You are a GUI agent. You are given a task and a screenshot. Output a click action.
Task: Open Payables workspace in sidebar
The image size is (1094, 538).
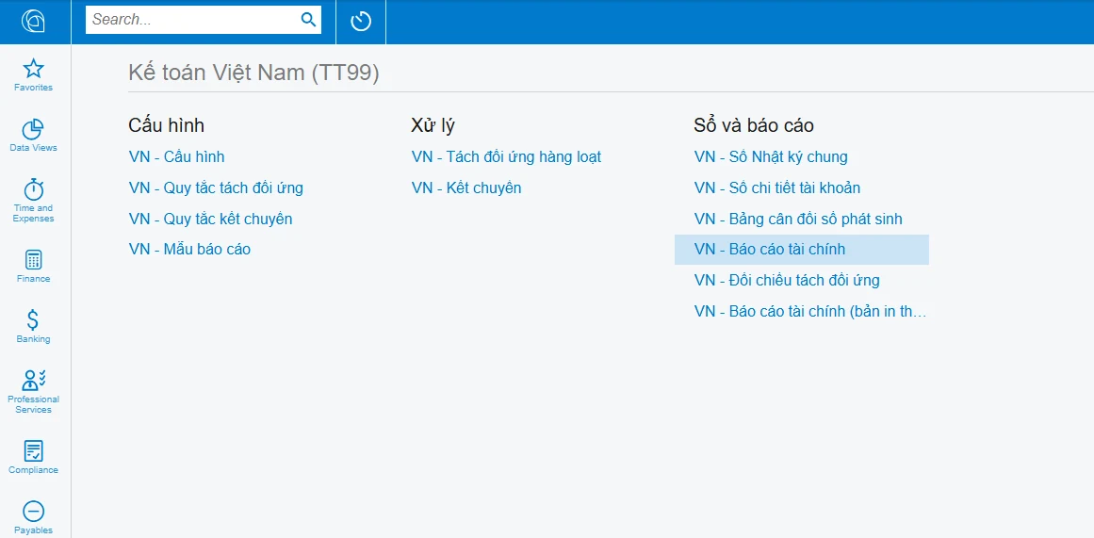[x=34, y=518]
